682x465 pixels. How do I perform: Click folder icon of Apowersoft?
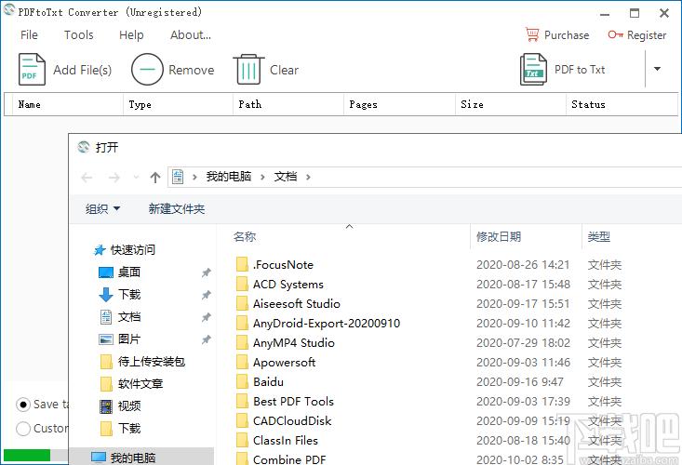click(x=242, y=363)
